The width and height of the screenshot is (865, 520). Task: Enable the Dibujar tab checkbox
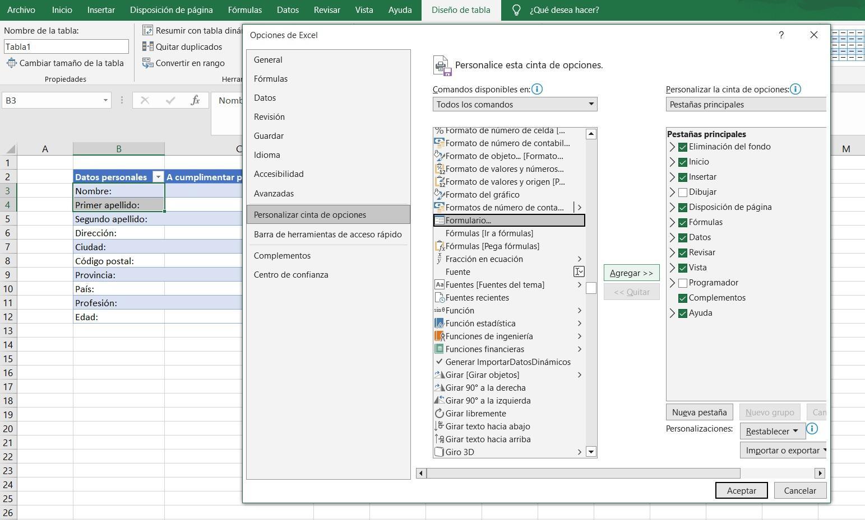pyautogui.click(x=682, y=192)
